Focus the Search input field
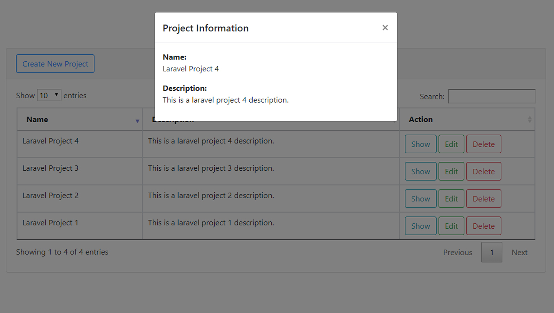Screen dimensions: 554x313 [492, 96]
